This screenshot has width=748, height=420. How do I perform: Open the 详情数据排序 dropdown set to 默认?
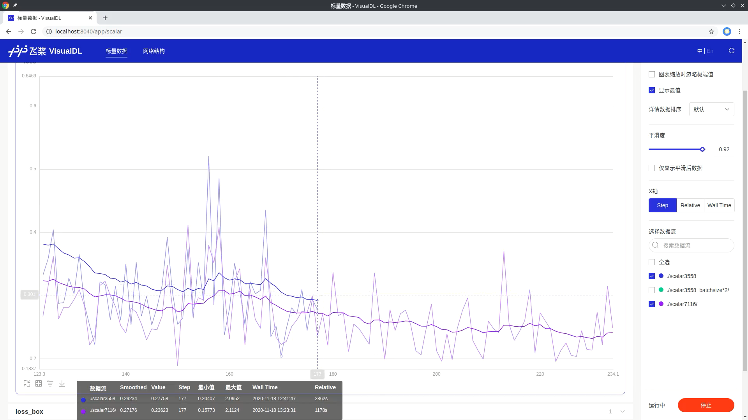tap(711, 109)
